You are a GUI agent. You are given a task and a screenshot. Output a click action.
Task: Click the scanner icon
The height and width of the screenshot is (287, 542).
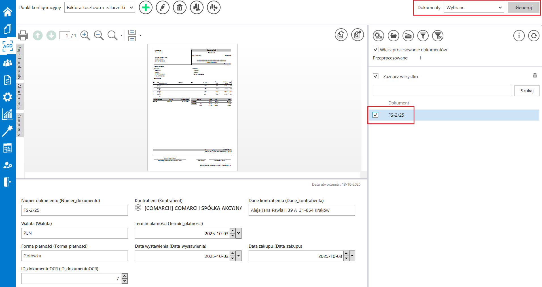pyautogui.click(x=408, y=36)
